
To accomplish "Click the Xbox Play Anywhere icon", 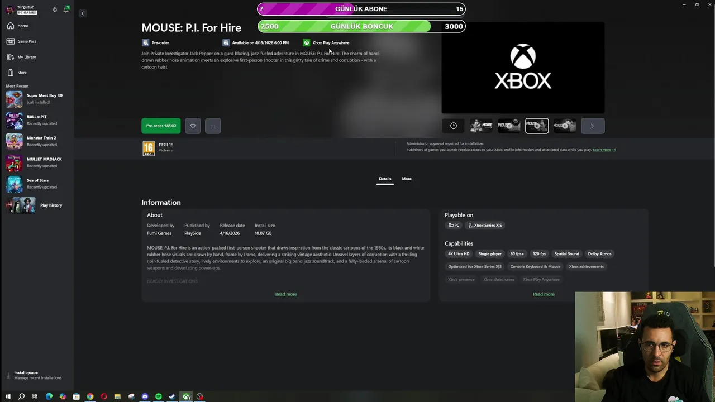I will click(306, 42).
